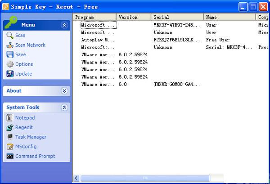Open Command Prompt via its icon
Screen dimensions: 270x184
point(10,157)
